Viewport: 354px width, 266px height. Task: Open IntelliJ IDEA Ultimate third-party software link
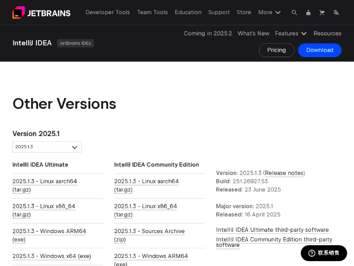tap(272, 230)
